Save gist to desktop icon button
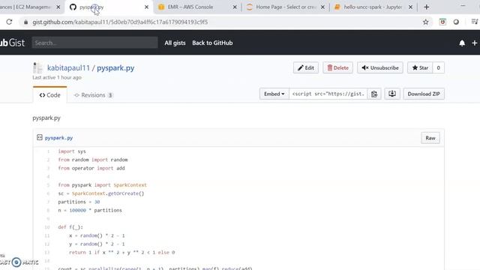480x270 pixels. point(392,94)
